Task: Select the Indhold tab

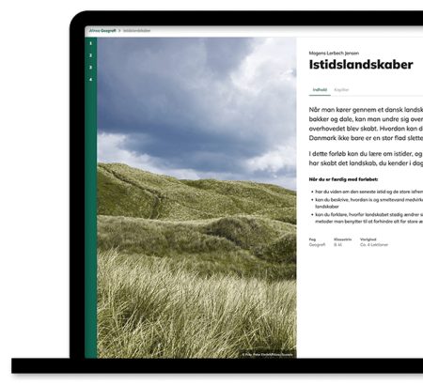Action: point(320,90)
